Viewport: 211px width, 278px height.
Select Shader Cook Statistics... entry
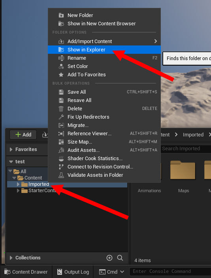click(x=104, y=159)
